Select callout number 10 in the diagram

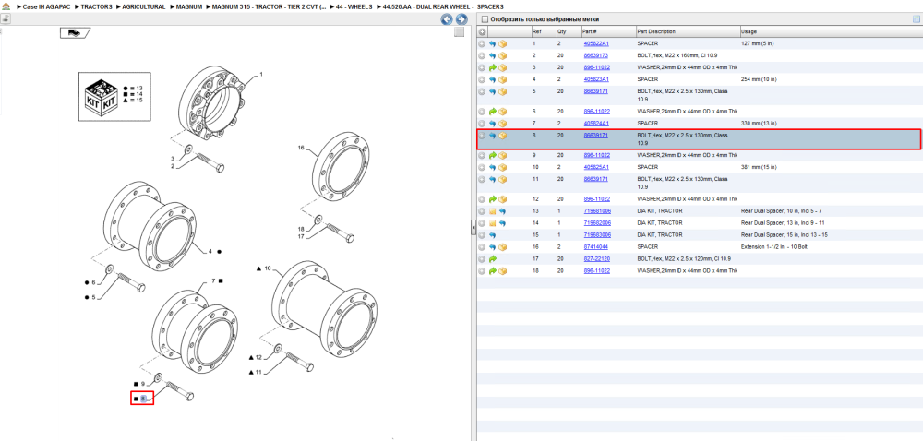pos(268,268)
